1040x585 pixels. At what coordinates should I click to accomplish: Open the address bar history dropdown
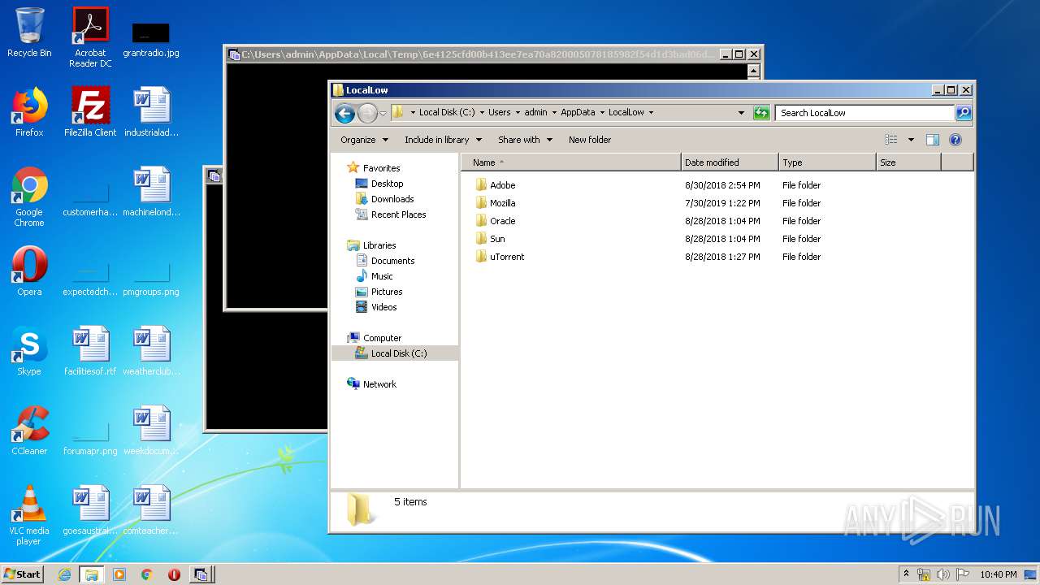741,113
